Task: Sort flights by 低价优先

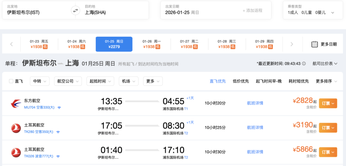Action: pyautogui.click(x=241, y=81)
